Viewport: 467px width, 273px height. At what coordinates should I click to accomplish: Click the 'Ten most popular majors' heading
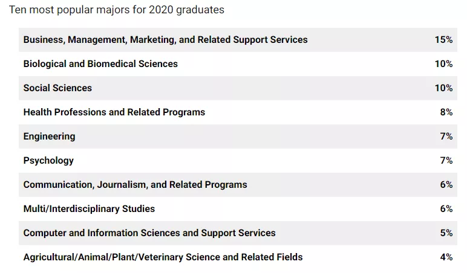(116, 10)
